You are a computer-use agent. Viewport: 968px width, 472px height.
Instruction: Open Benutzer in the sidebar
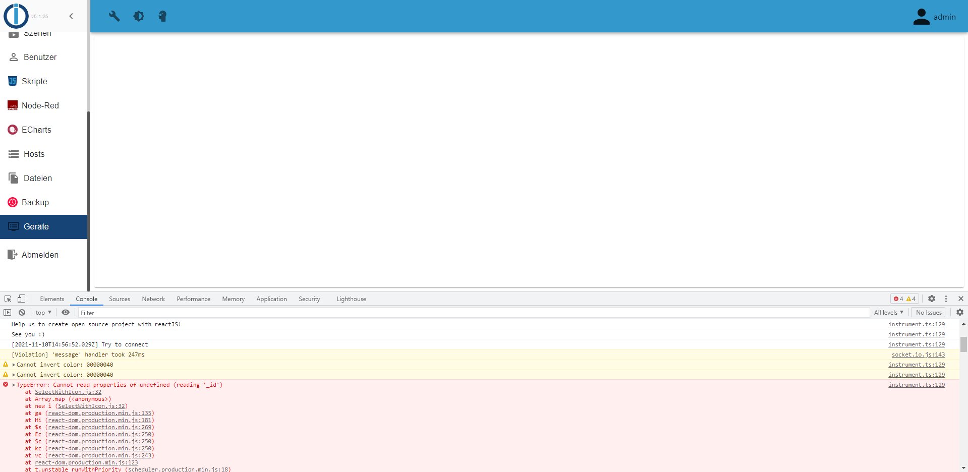click(44, 57)
